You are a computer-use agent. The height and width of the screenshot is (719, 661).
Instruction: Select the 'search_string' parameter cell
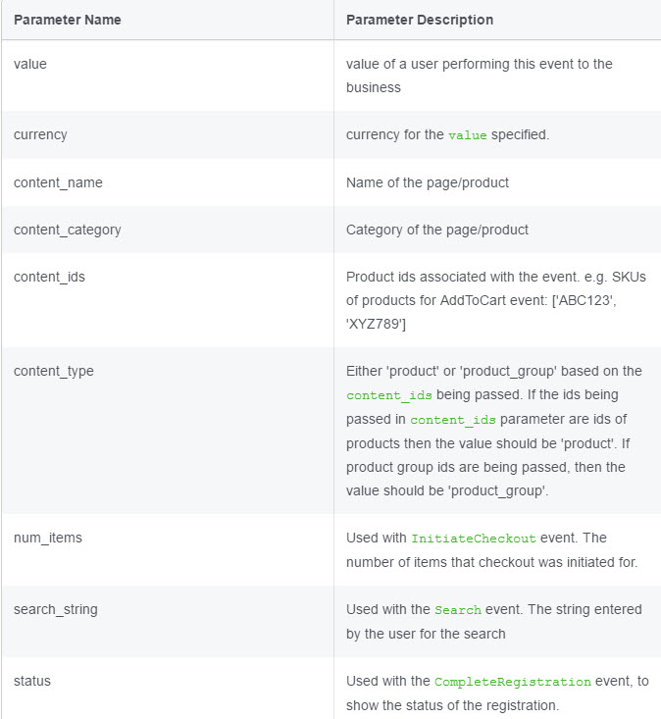pos(168,621)
